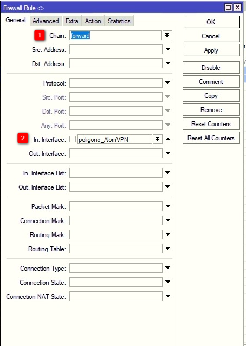246x346 pixels.
Task: Expand the Protocol field
Action: click(167, 83)
